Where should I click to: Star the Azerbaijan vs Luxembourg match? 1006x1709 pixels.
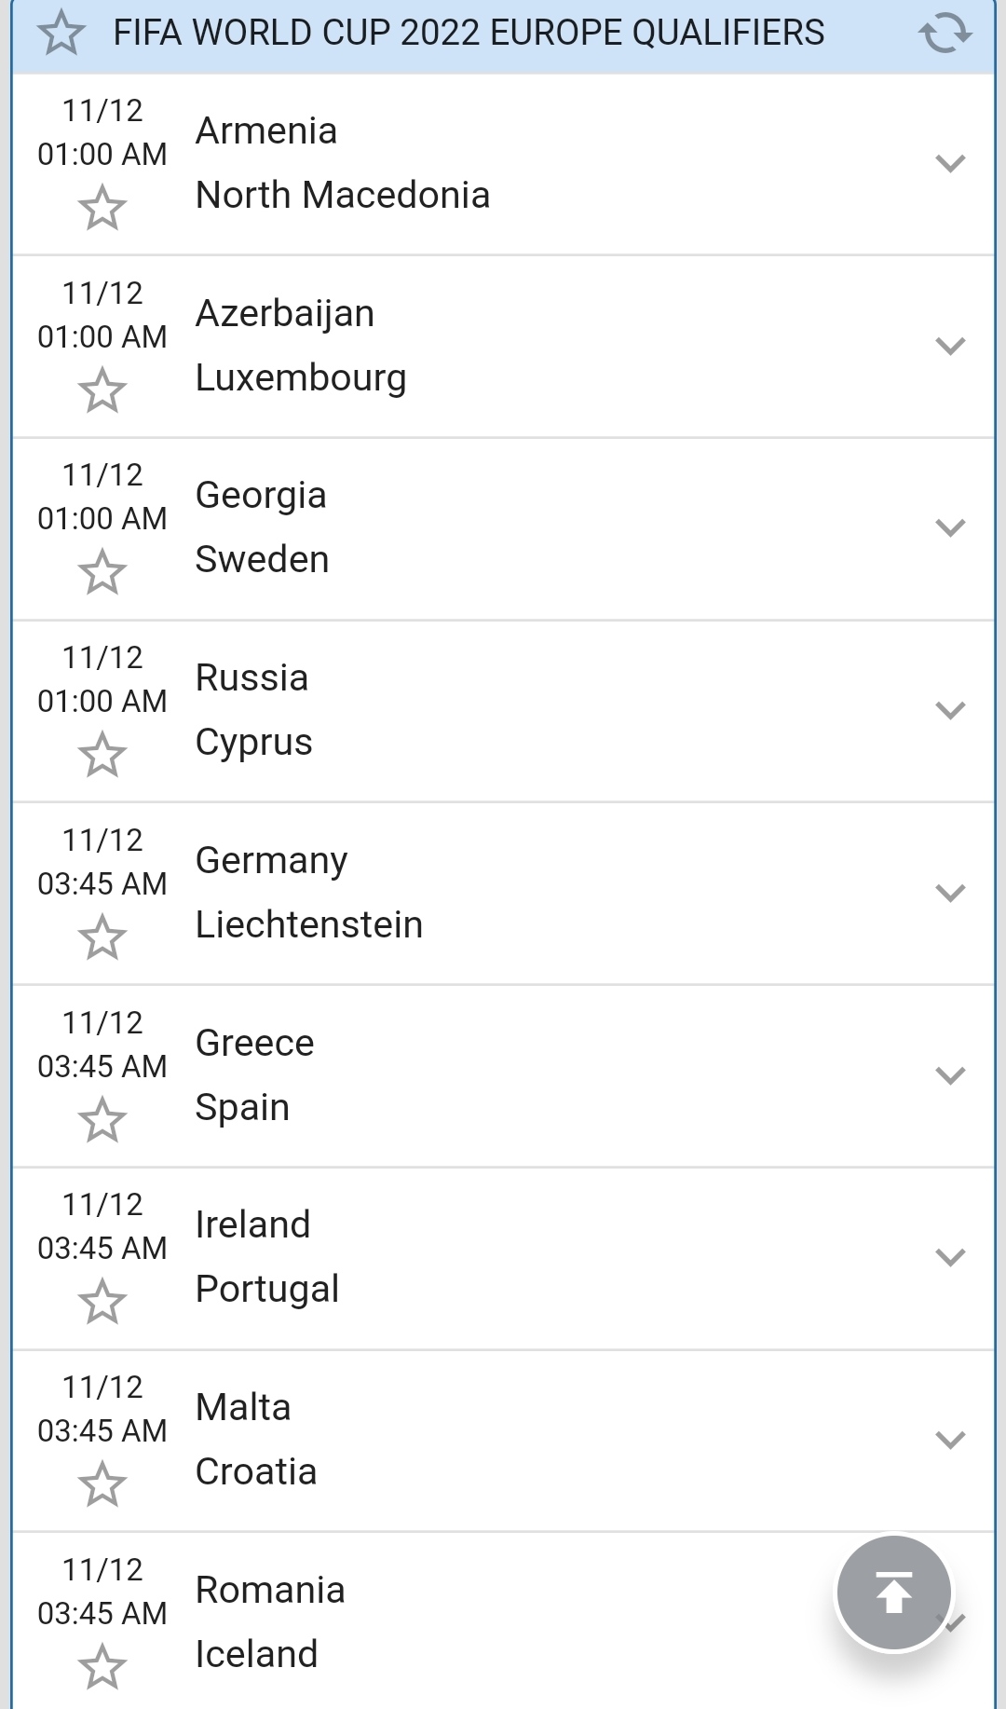coord(102,390)
